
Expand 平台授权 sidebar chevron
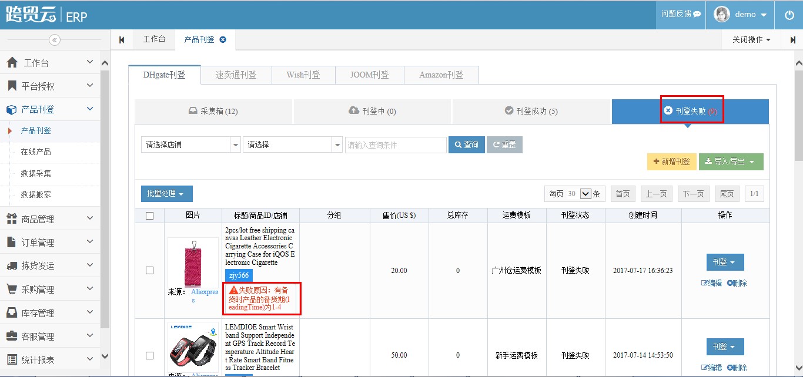click(90, 85)
